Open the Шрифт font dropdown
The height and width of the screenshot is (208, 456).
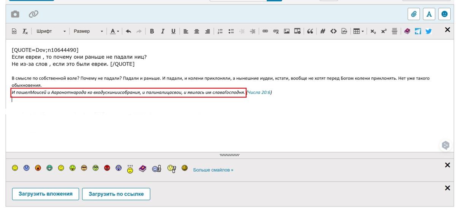51,31
